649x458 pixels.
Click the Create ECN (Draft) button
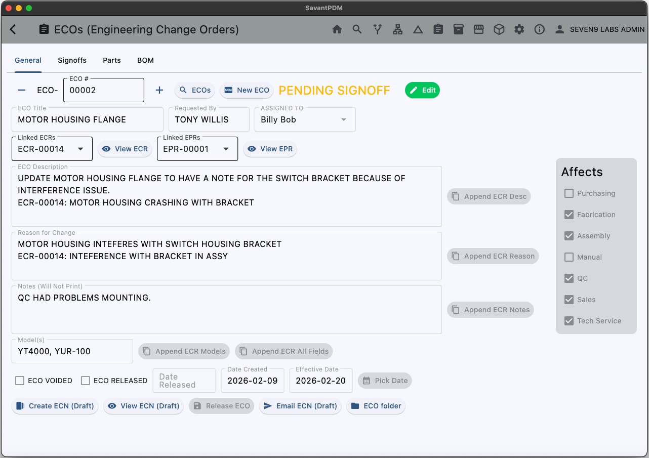pyautogui.click(x=55, y=406)
